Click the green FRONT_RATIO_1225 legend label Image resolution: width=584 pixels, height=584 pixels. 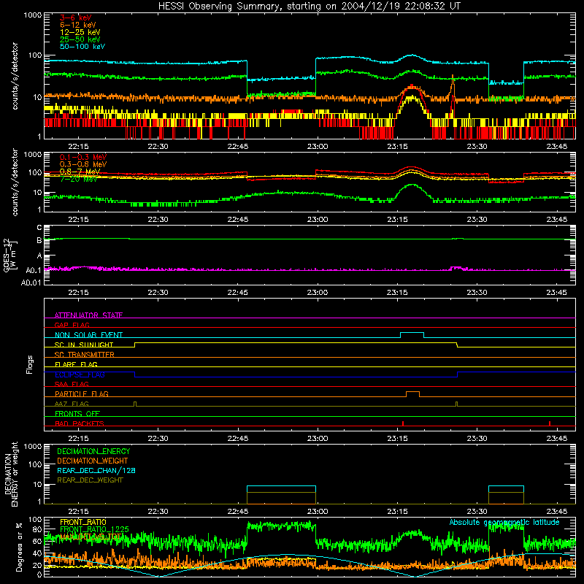coord(94,529)
